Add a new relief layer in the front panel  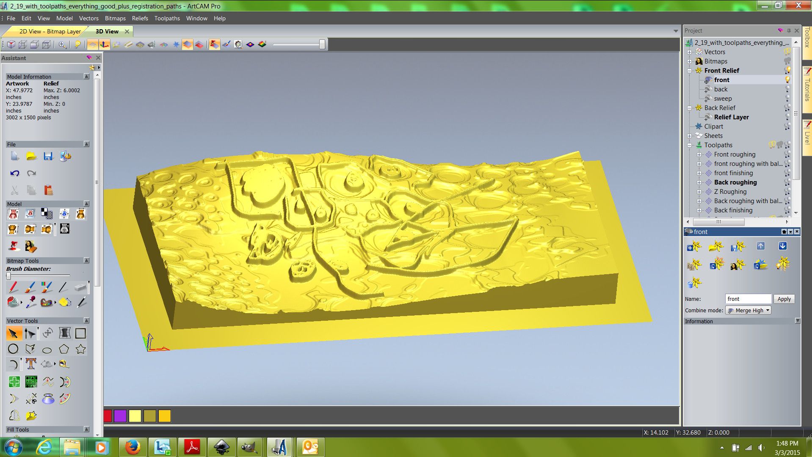tap(693, 247)
